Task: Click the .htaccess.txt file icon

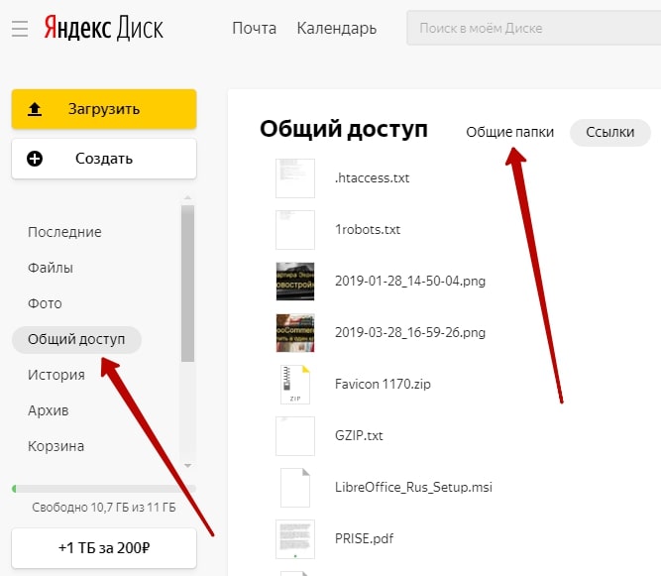Action: tap(294, 178)
